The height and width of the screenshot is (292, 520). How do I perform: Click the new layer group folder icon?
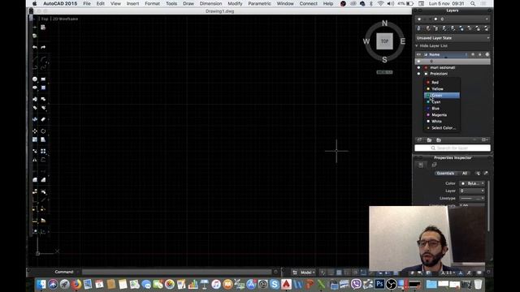[430, 140]
